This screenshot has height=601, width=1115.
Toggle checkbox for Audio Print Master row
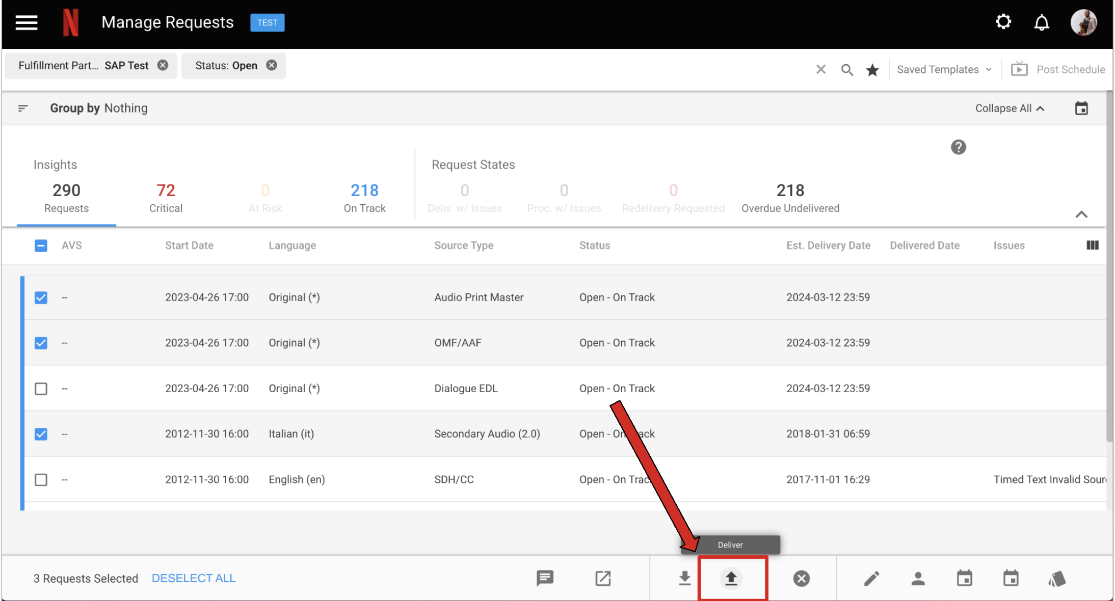point(41,297)
